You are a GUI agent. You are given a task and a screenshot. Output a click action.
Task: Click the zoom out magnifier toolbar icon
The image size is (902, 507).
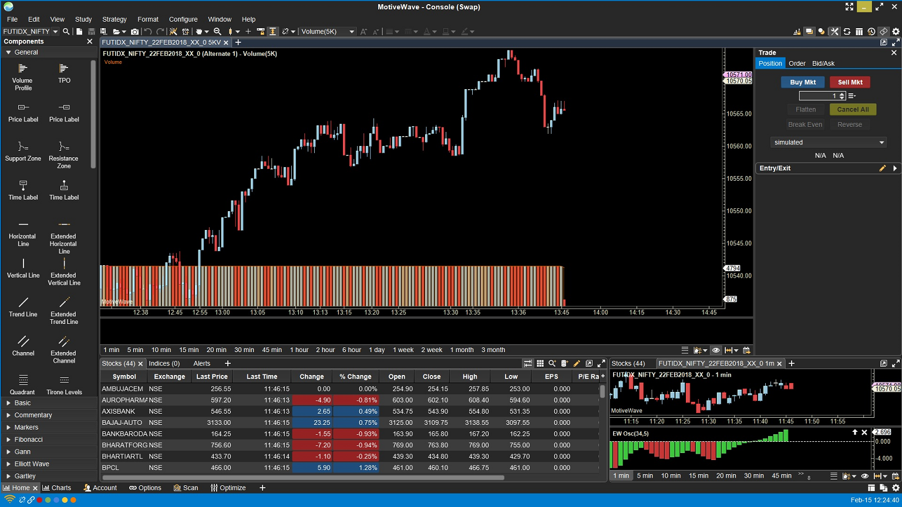217,32
